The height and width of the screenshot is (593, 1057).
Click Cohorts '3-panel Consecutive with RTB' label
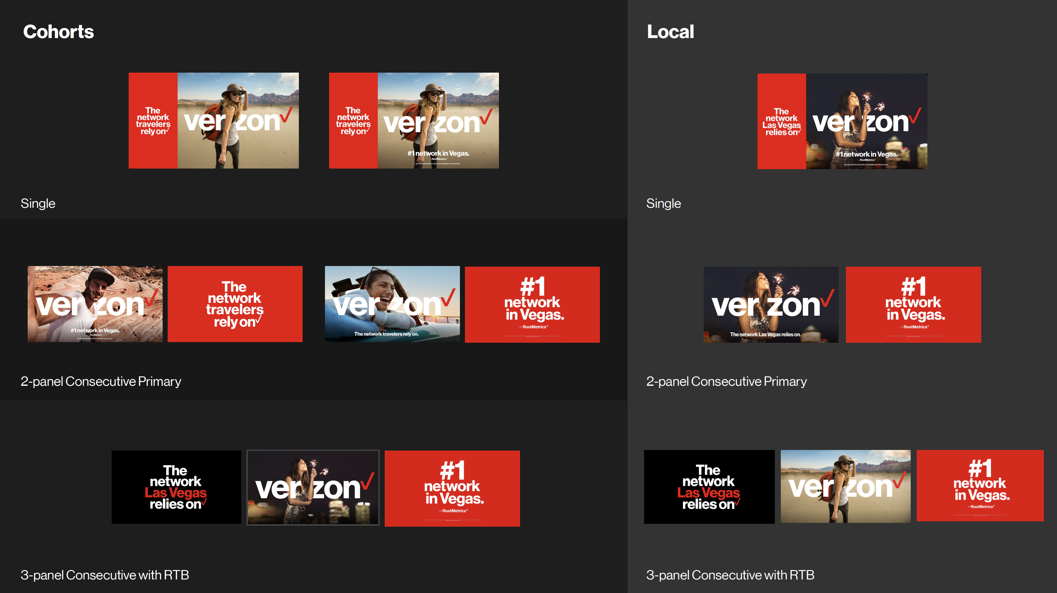105,575
